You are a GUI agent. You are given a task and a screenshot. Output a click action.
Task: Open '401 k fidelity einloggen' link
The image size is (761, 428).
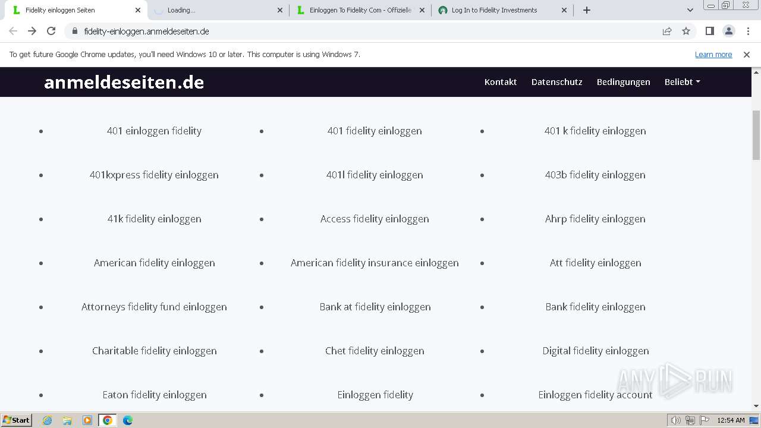pyautogui.click(x=595, y=131)
